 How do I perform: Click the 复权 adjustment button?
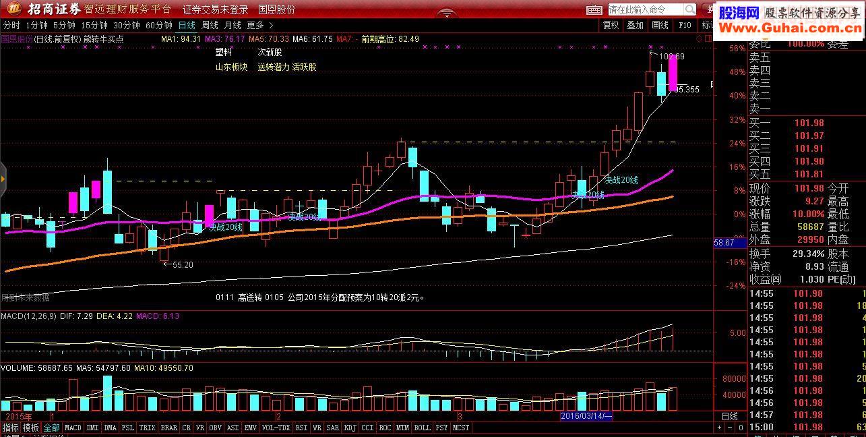[611, 25]
